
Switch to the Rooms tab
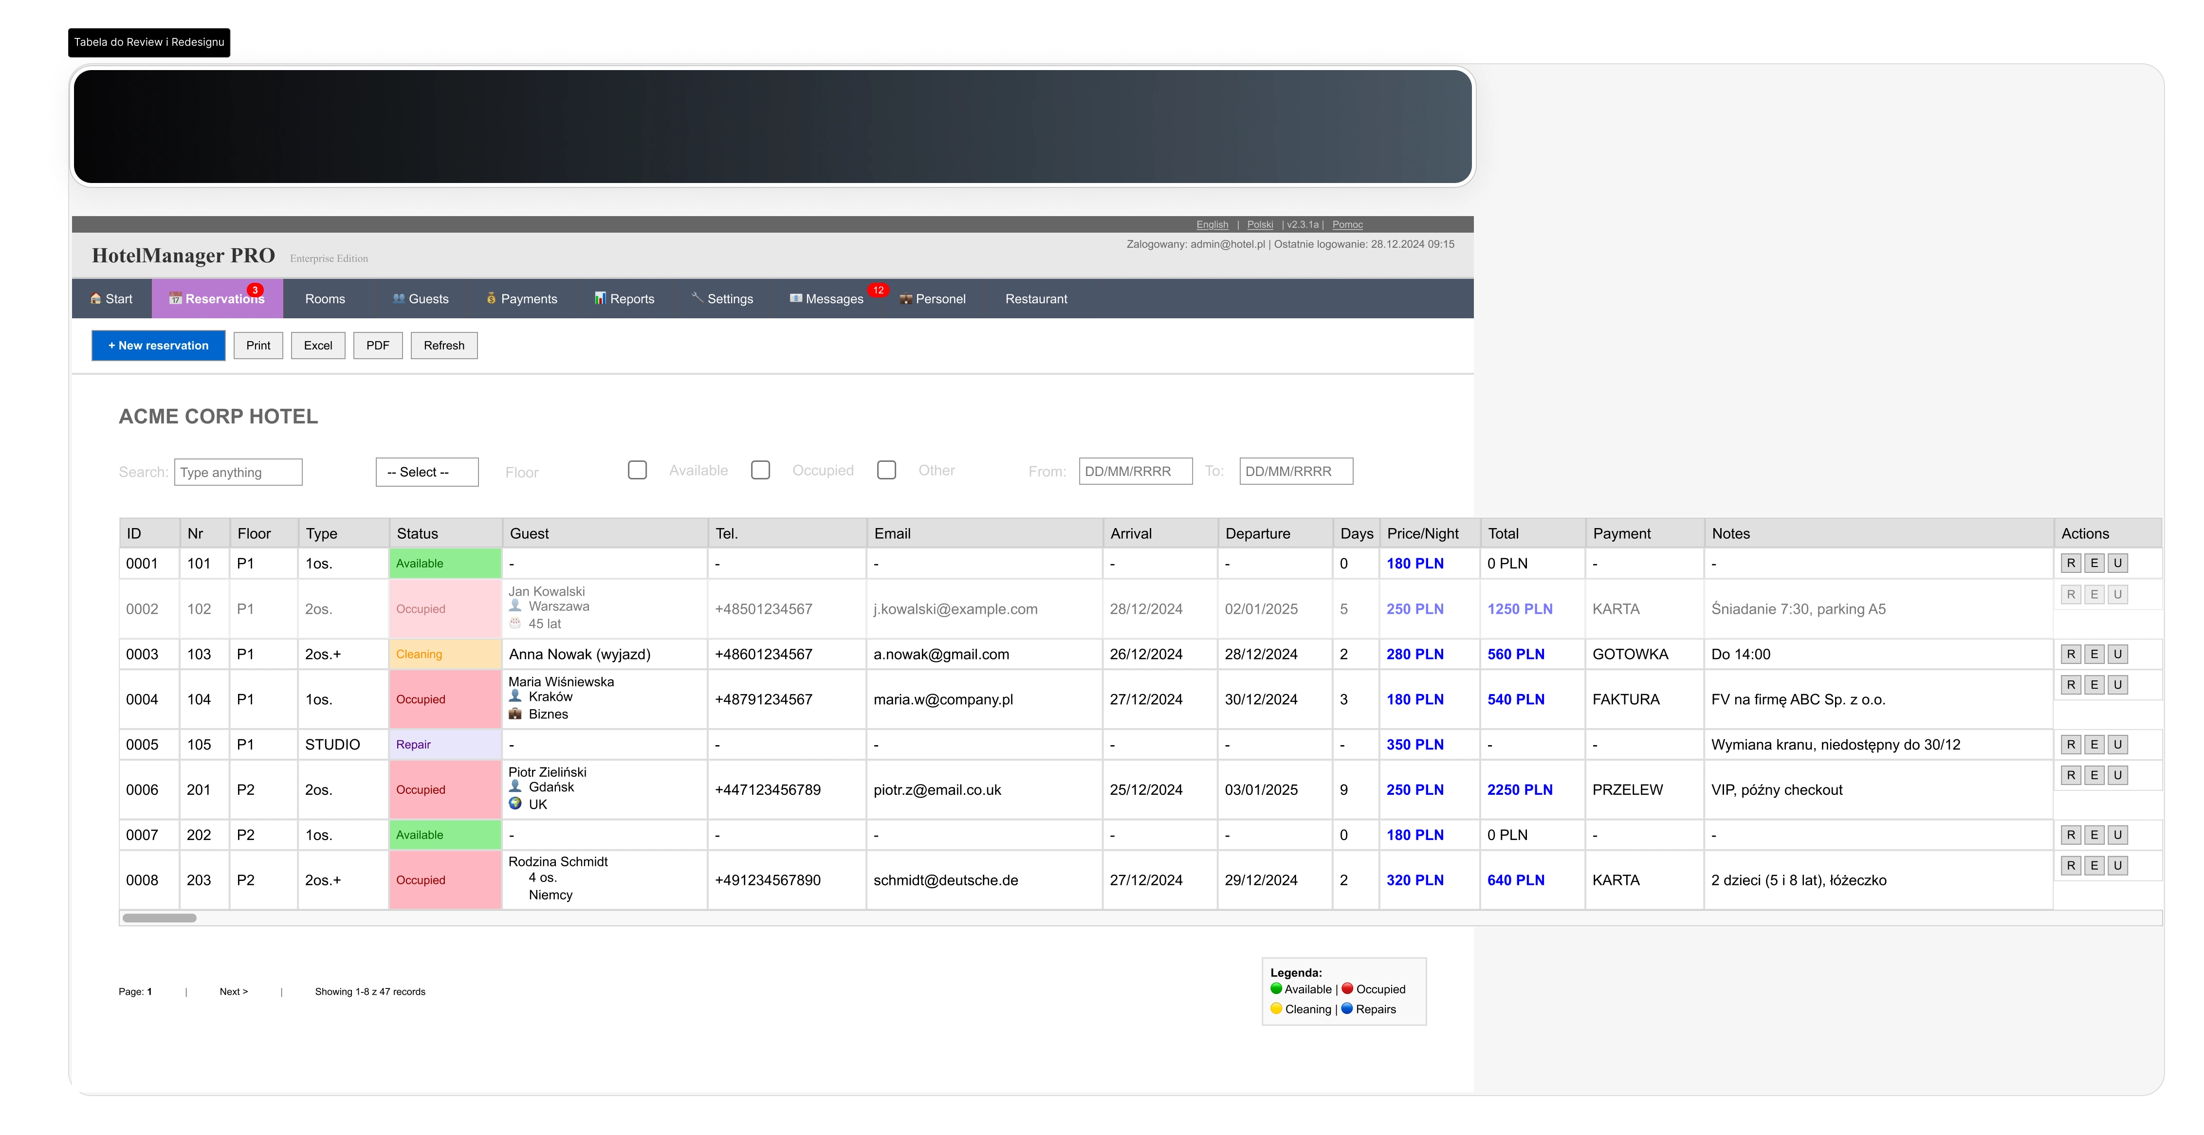tap(324, 298)
